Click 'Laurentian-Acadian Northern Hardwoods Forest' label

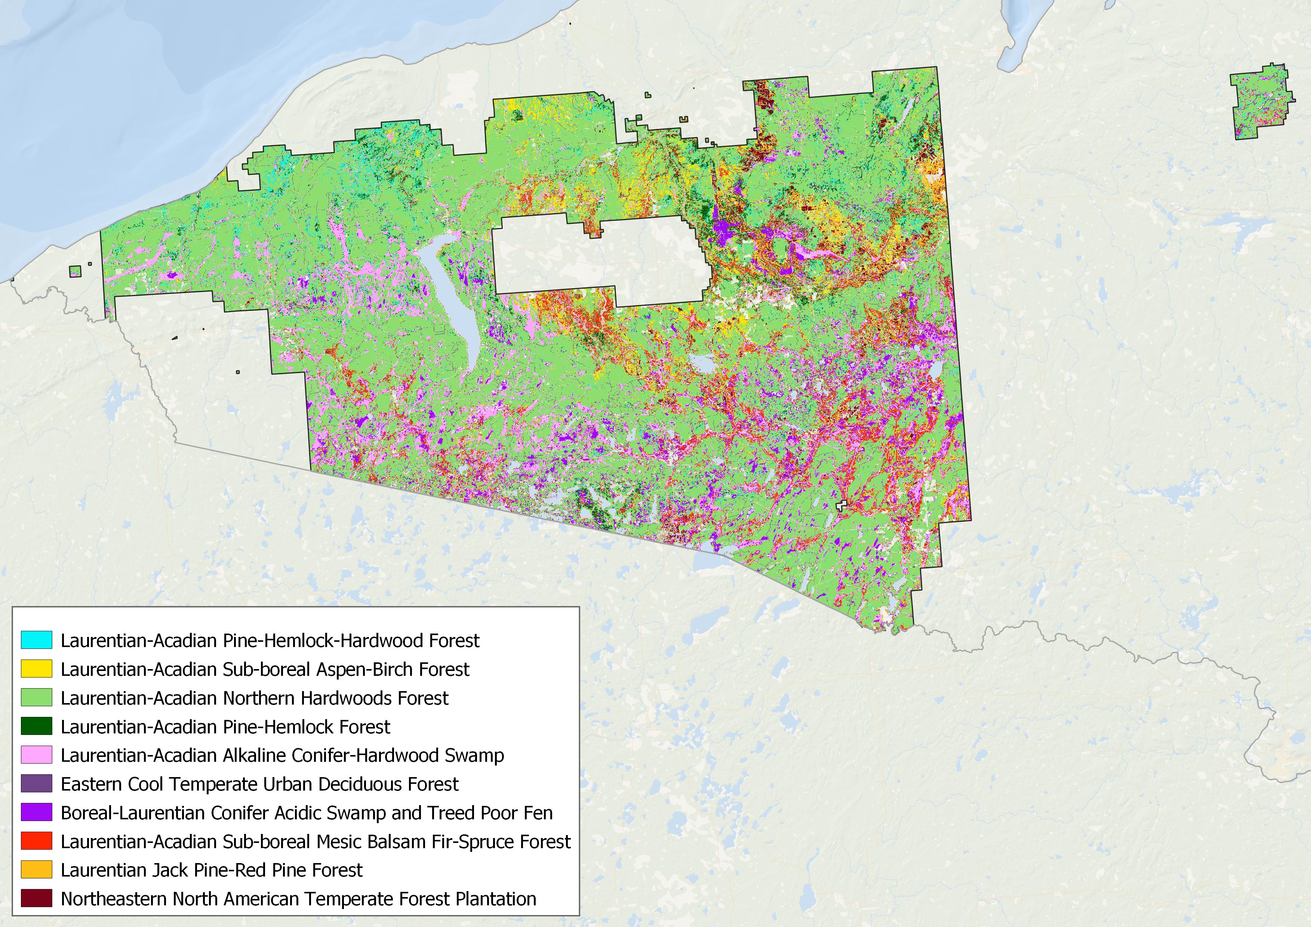pyautogui.click(x=255, y=697)
